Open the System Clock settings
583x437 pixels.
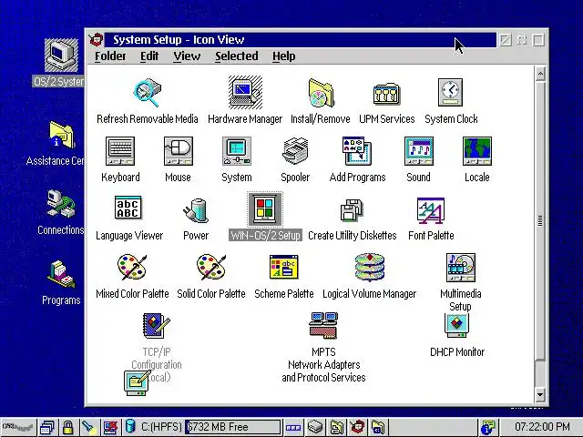click(x=451, y=92)
